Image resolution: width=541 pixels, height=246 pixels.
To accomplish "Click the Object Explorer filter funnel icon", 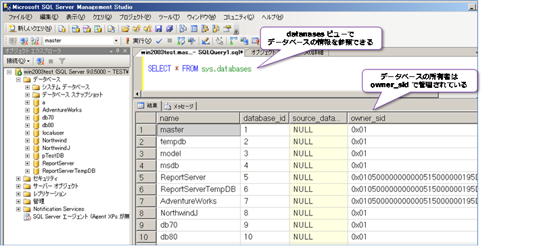I will coord(62,61).
